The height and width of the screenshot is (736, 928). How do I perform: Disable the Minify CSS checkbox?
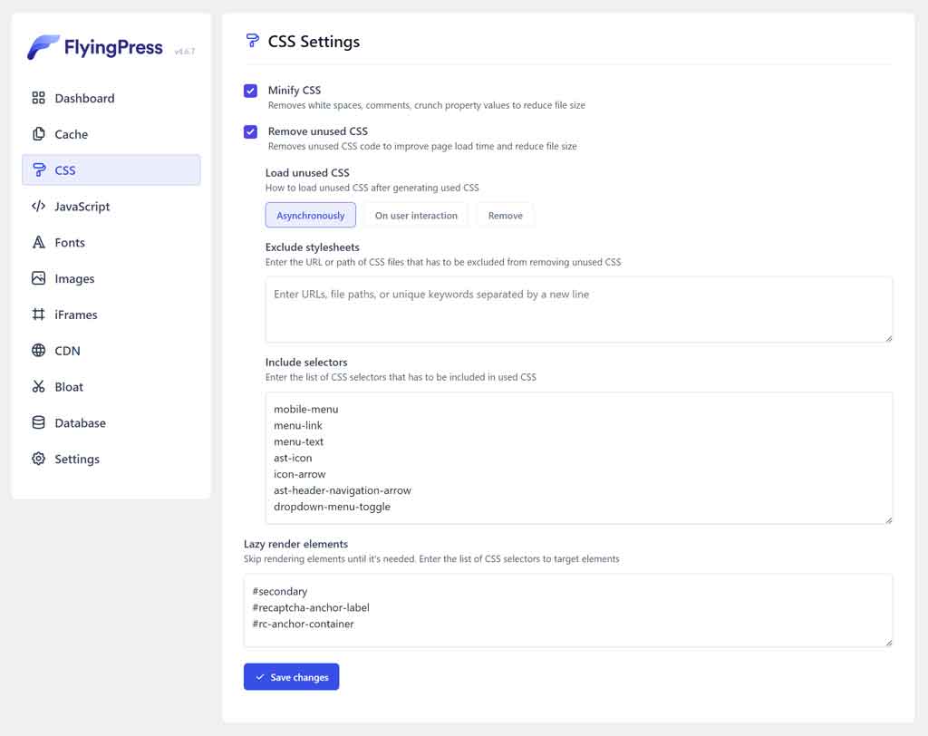pyautogui.click(x=250, y=90)
